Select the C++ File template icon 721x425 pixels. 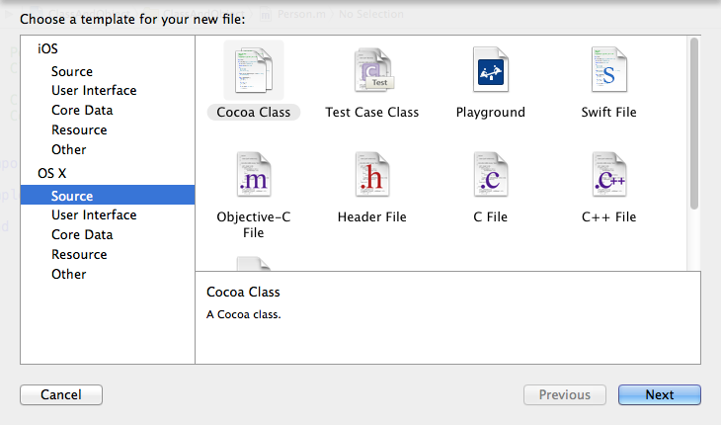point(608,177)
